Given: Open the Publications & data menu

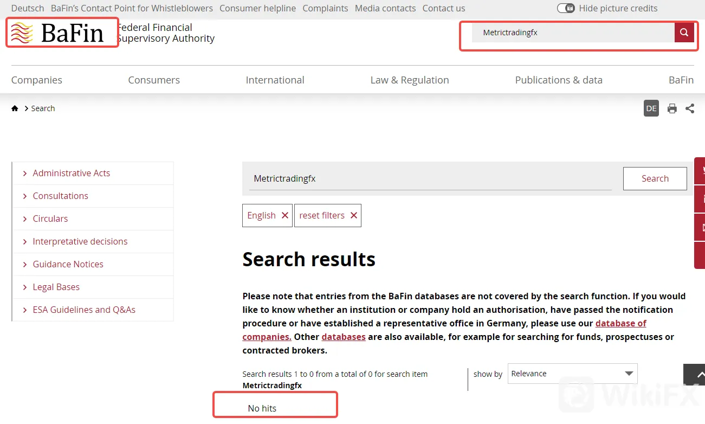Looking at the screenshot, I should (x=559, y=80).
